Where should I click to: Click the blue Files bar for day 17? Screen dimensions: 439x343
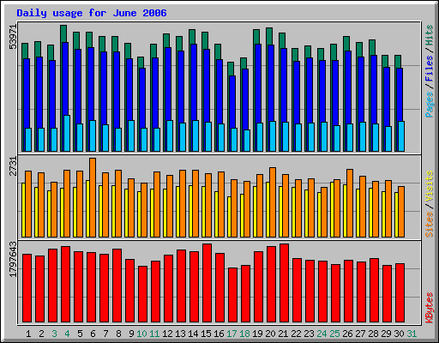pyautogui.click(x=232, y=101)
